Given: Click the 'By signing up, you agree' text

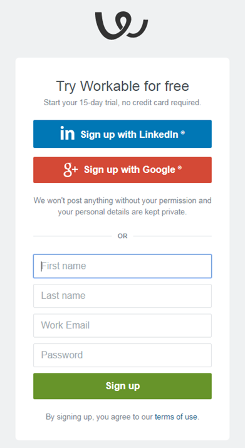Looking at the screenshot, I should [x=100, y=417].
